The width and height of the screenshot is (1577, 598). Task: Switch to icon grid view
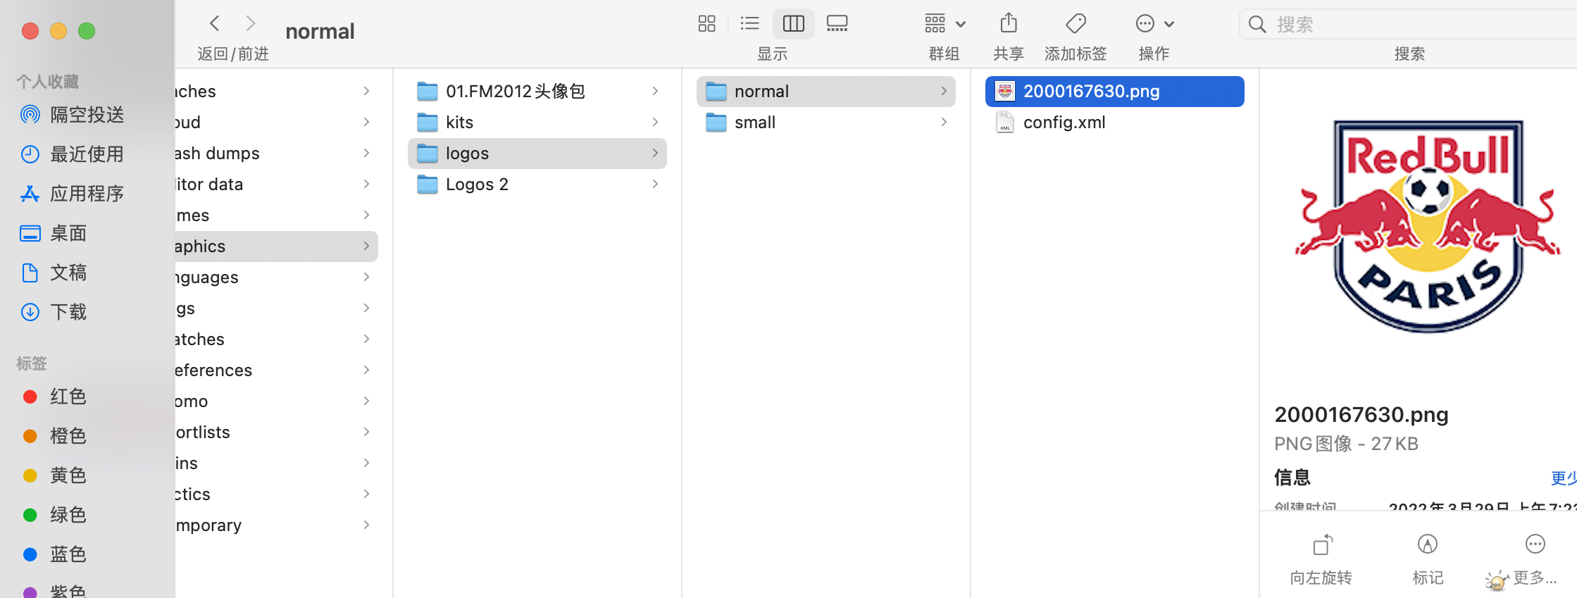[x=706, y=24]
